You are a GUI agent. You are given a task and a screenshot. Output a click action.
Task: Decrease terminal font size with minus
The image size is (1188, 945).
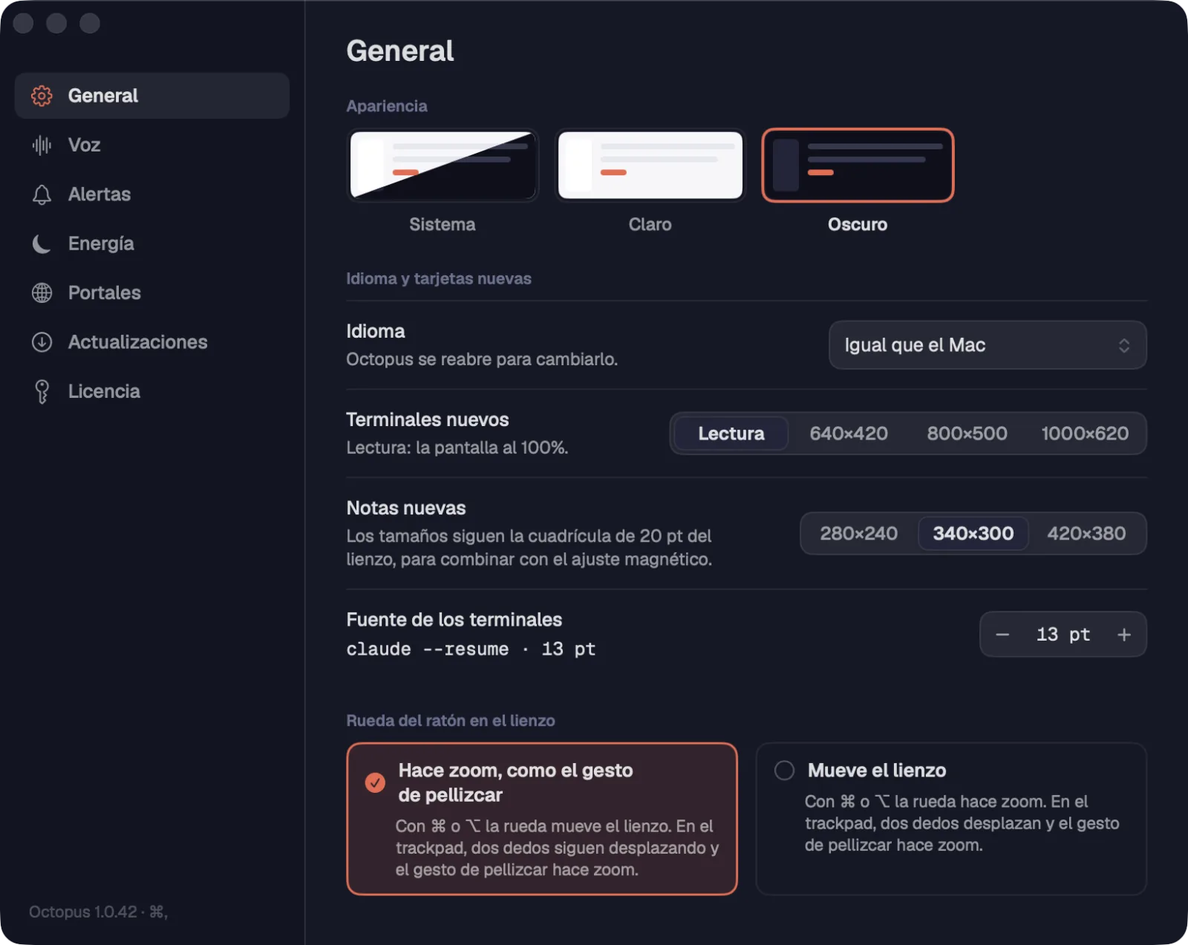coord(1002,635)
